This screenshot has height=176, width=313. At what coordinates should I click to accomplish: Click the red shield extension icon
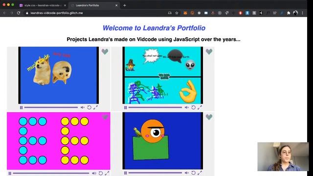click(x=240, y=13)
